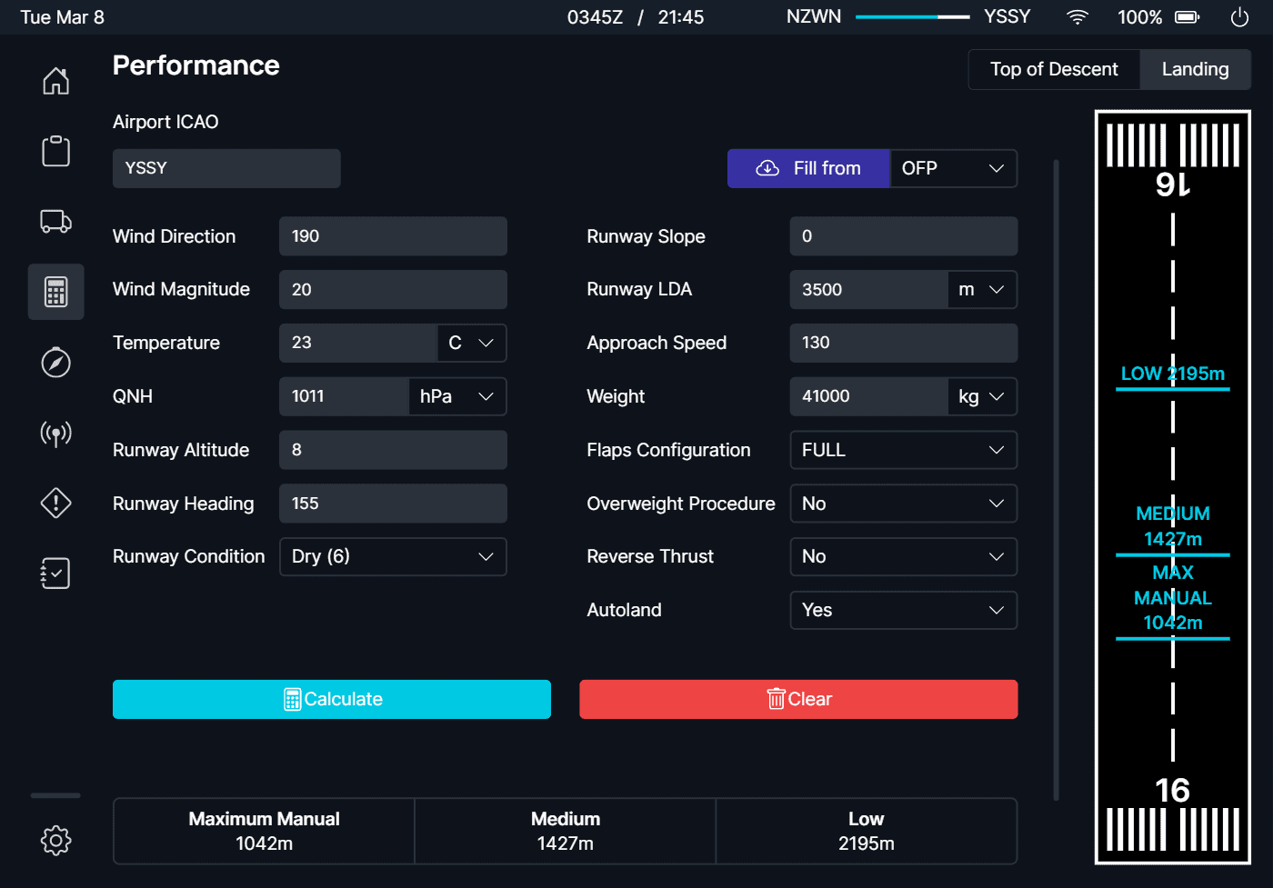Open the ATC radio tower icon
This screenshot has height=888, width=1273.
pos(55,433)
